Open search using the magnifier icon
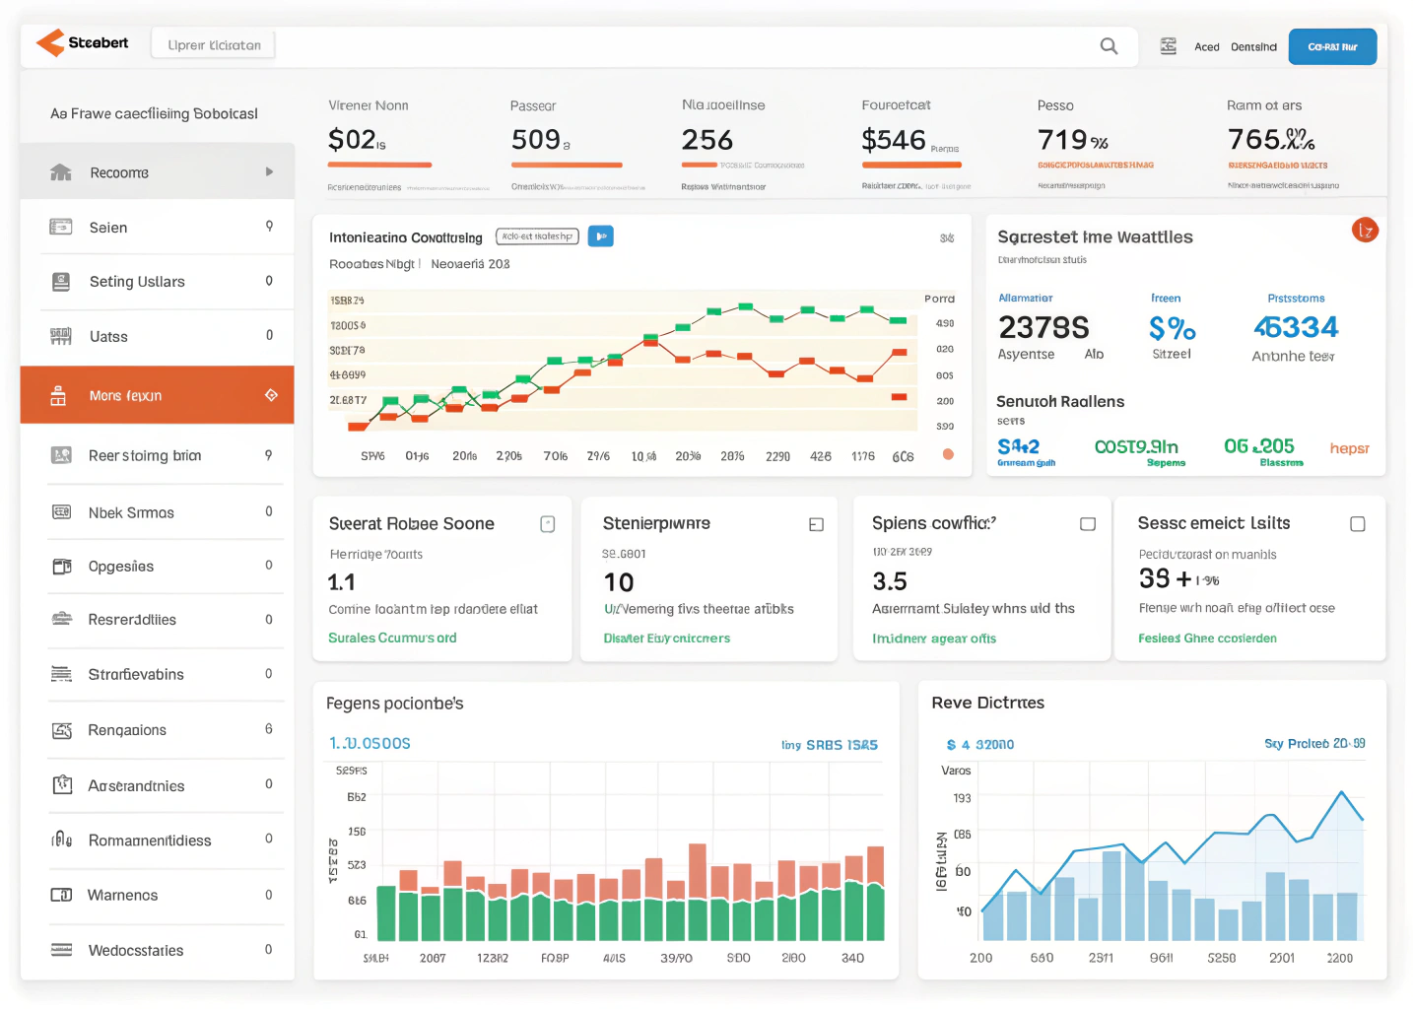This screenshot has width=1413, height=1009. pyautogui.click(x=1109, y=45)
